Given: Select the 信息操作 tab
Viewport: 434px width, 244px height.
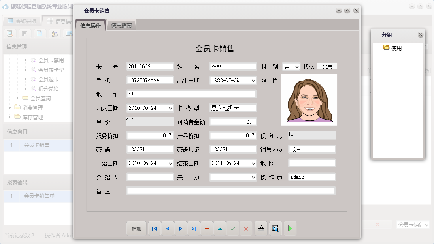Looking at the screenshot, I should coord(91,26).
